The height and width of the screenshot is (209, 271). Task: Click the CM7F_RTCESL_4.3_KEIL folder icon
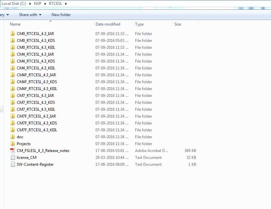click(x=12, y=130)
